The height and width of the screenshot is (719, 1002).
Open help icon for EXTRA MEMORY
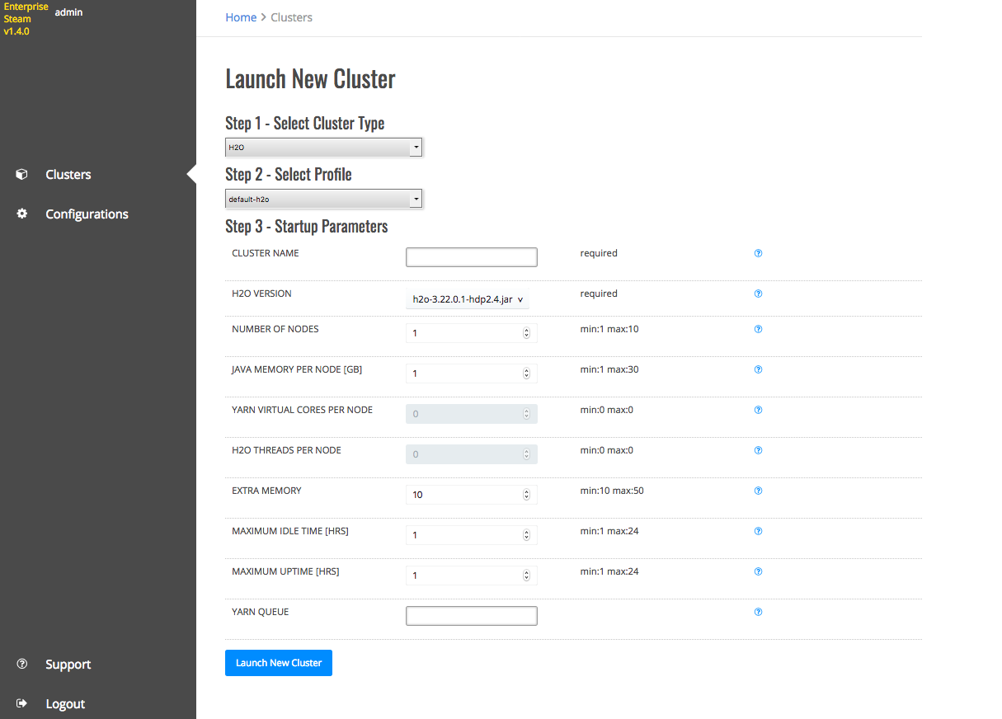pos(758,491)
